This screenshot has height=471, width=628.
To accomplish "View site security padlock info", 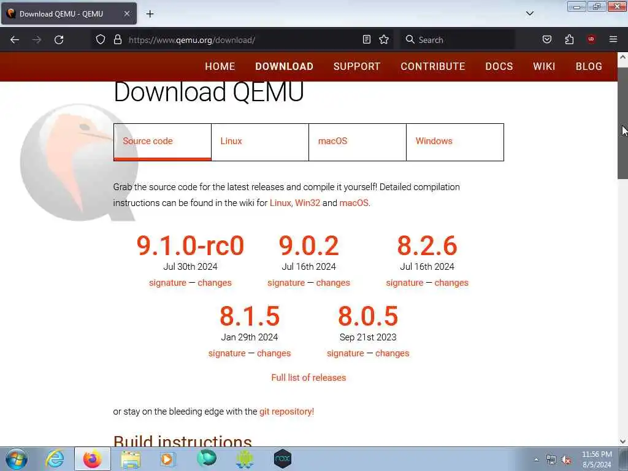I will pos(117,39).
